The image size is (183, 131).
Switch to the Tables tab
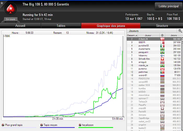[x=61, y=26]
